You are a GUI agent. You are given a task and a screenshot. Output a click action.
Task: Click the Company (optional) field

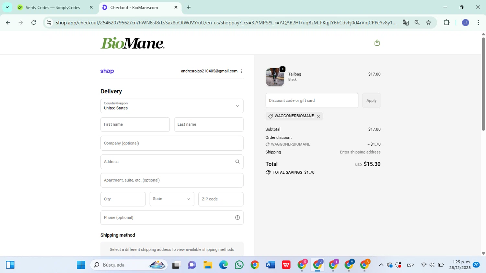[172, 143]
